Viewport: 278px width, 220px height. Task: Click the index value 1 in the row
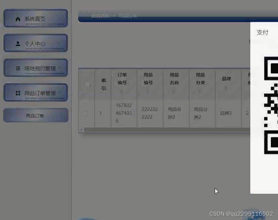click(x=100, y=113)
